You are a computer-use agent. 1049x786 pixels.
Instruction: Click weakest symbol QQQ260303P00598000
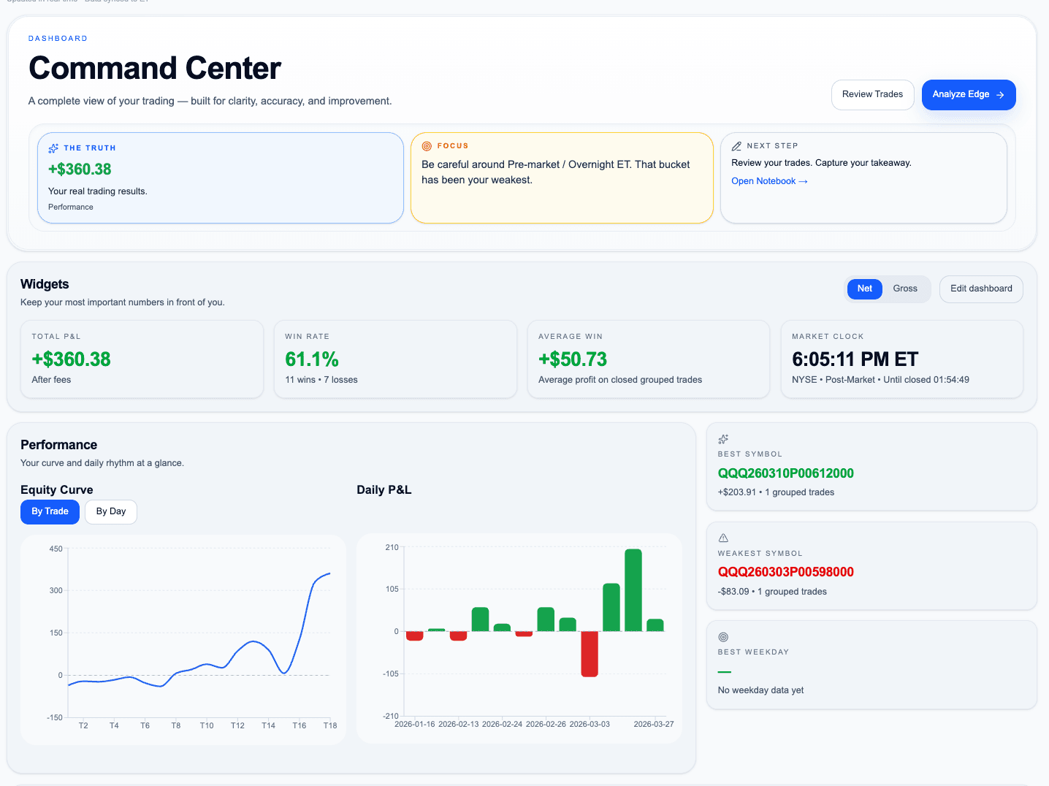[x=786, y=572]
